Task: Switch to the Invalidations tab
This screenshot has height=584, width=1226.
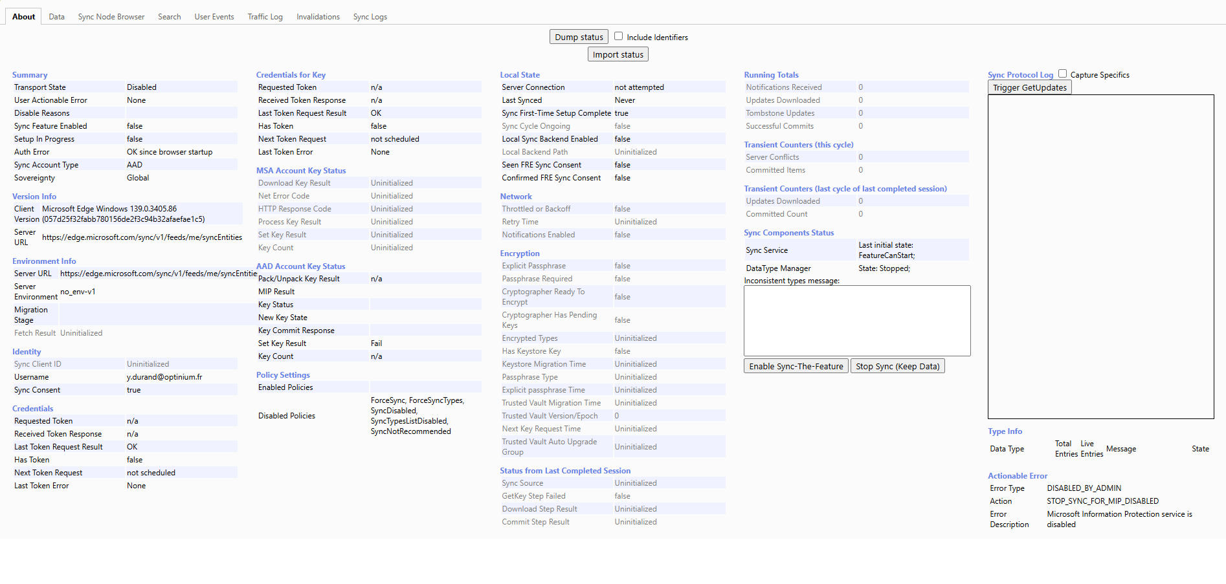Action: (x=318, y=17)
